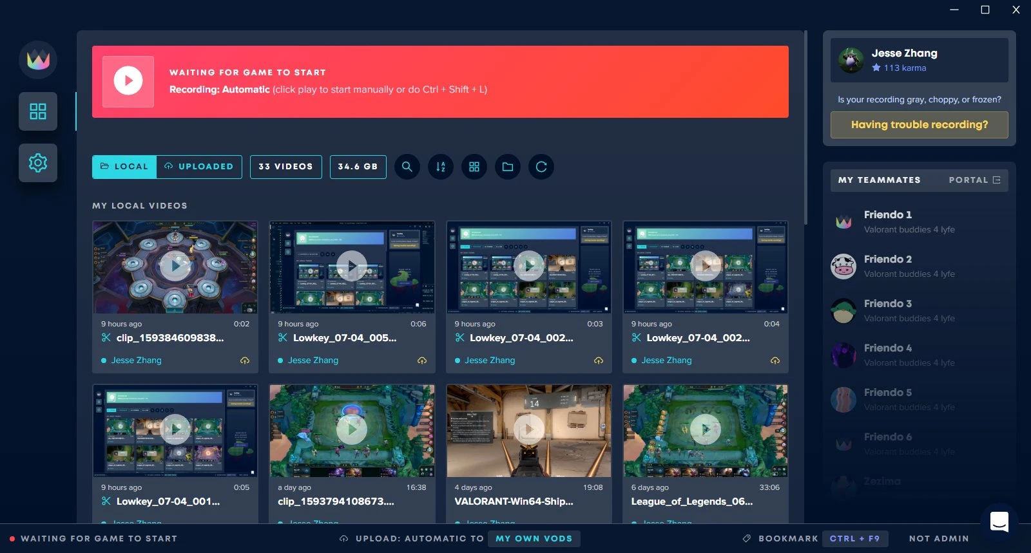Open the dashboard grid sidebar icon
Image resolution: width=1031 pixels, height=553 pixels.
[38, 111]
